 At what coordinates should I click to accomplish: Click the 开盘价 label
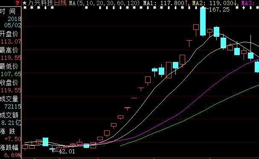coord(9,34)
